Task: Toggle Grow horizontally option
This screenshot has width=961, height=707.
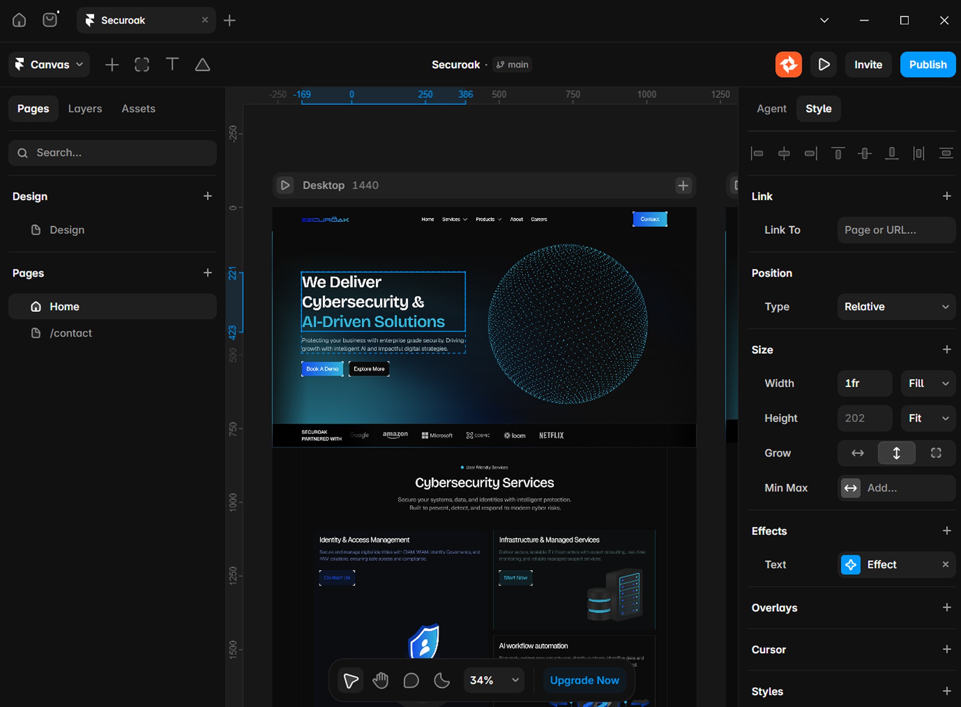Action: pos(858,453)
